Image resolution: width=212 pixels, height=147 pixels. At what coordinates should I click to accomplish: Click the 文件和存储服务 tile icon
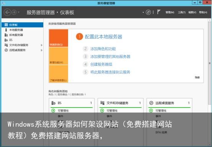(x=102, y=103)
